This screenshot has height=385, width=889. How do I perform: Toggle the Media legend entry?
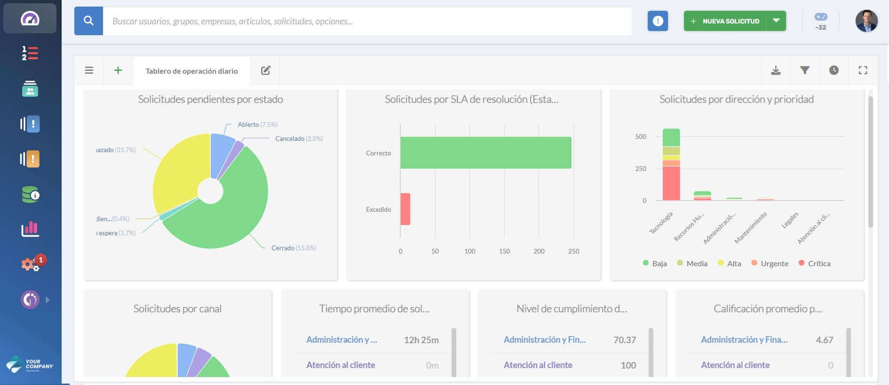tap(692, 263)
